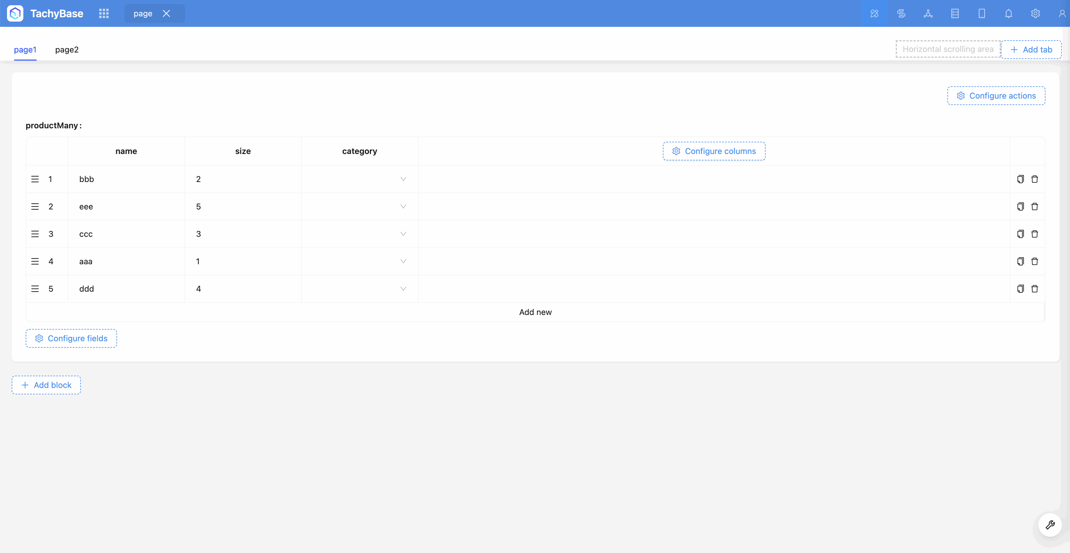The width and height of the screenshot is (1070, 553).
Task: Open the mobile device icon in header
Action: pyautogui.click(x=982, y=13)
